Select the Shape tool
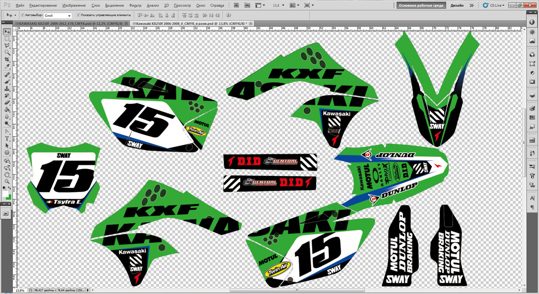This screenshot has width=539, height=294. pyautogui.click(x=7, y=152)
